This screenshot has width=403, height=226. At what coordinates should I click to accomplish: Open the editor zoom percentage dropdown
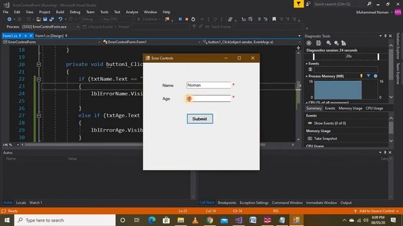coord(18,145)
